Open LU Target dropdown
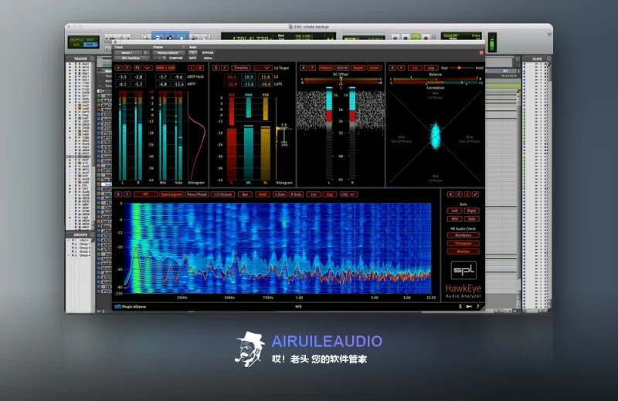The width and height of the screenshot is (618, 401). click(263, 68)
